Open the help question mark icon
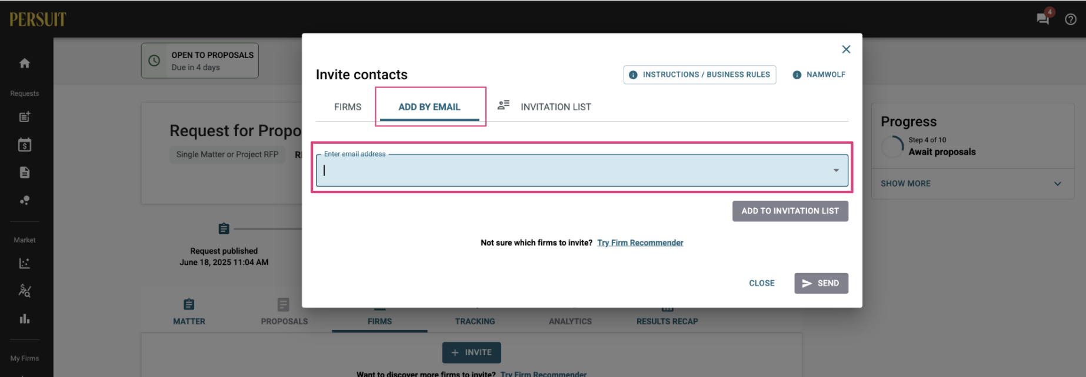The height and width of the screenshot is (377, 1086). click(x=1071, y=19)
